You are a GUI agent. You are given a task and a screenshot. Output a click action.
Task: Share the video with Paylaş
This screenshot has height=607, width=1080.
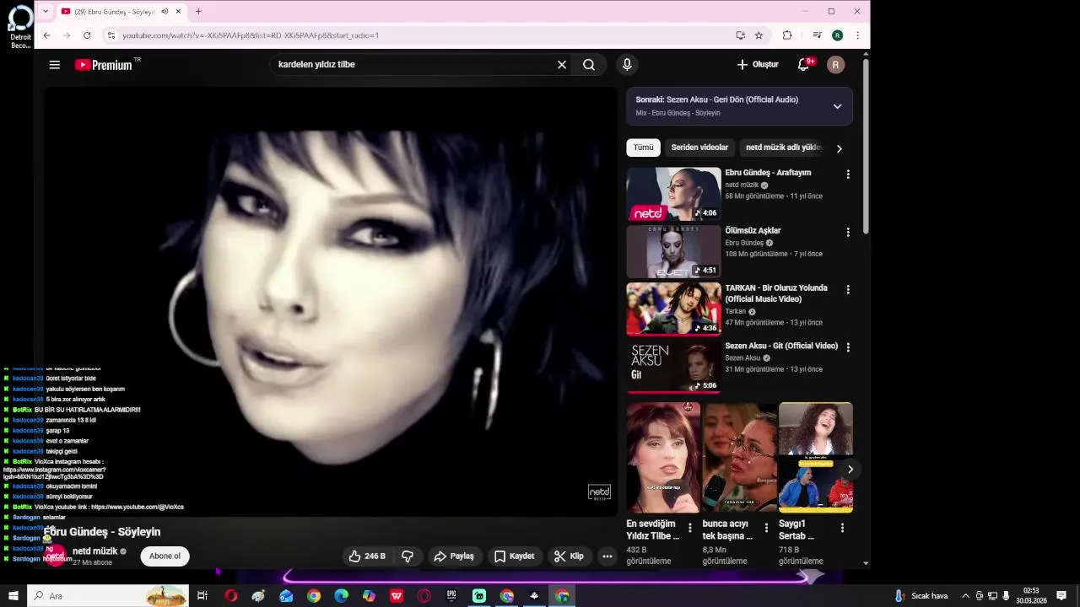[x=454, y=556]
